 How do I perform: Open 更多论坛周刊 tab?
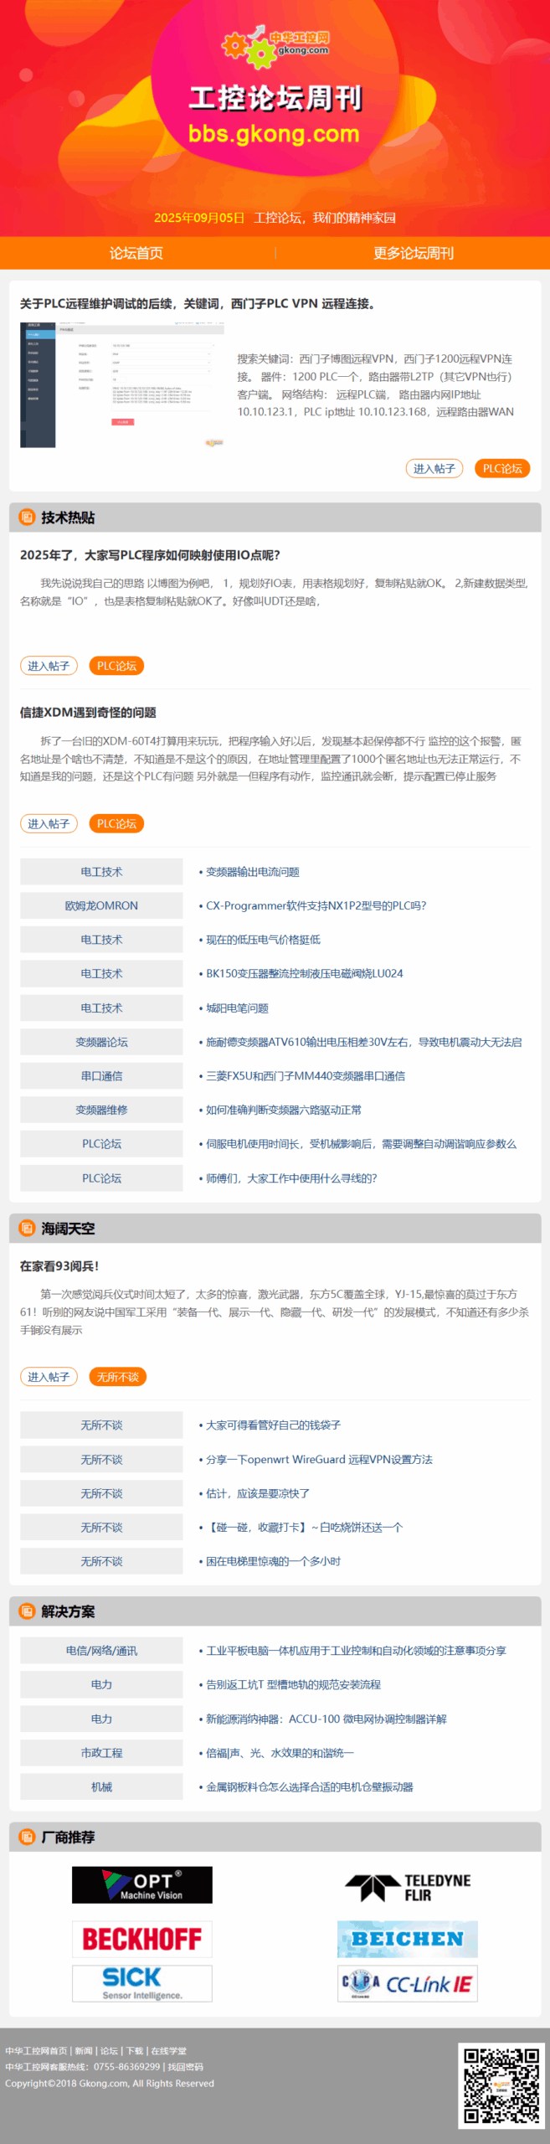tap(414, 253)
